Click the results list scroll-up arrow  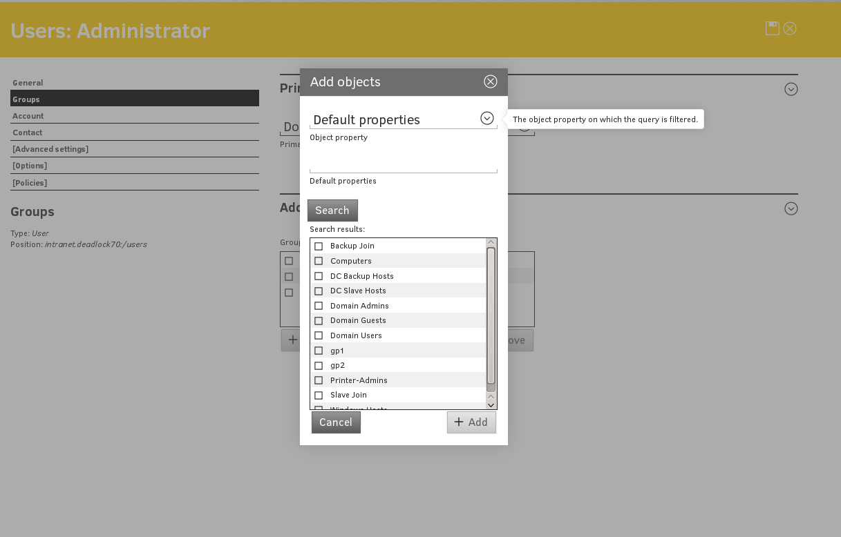point(491,242)
